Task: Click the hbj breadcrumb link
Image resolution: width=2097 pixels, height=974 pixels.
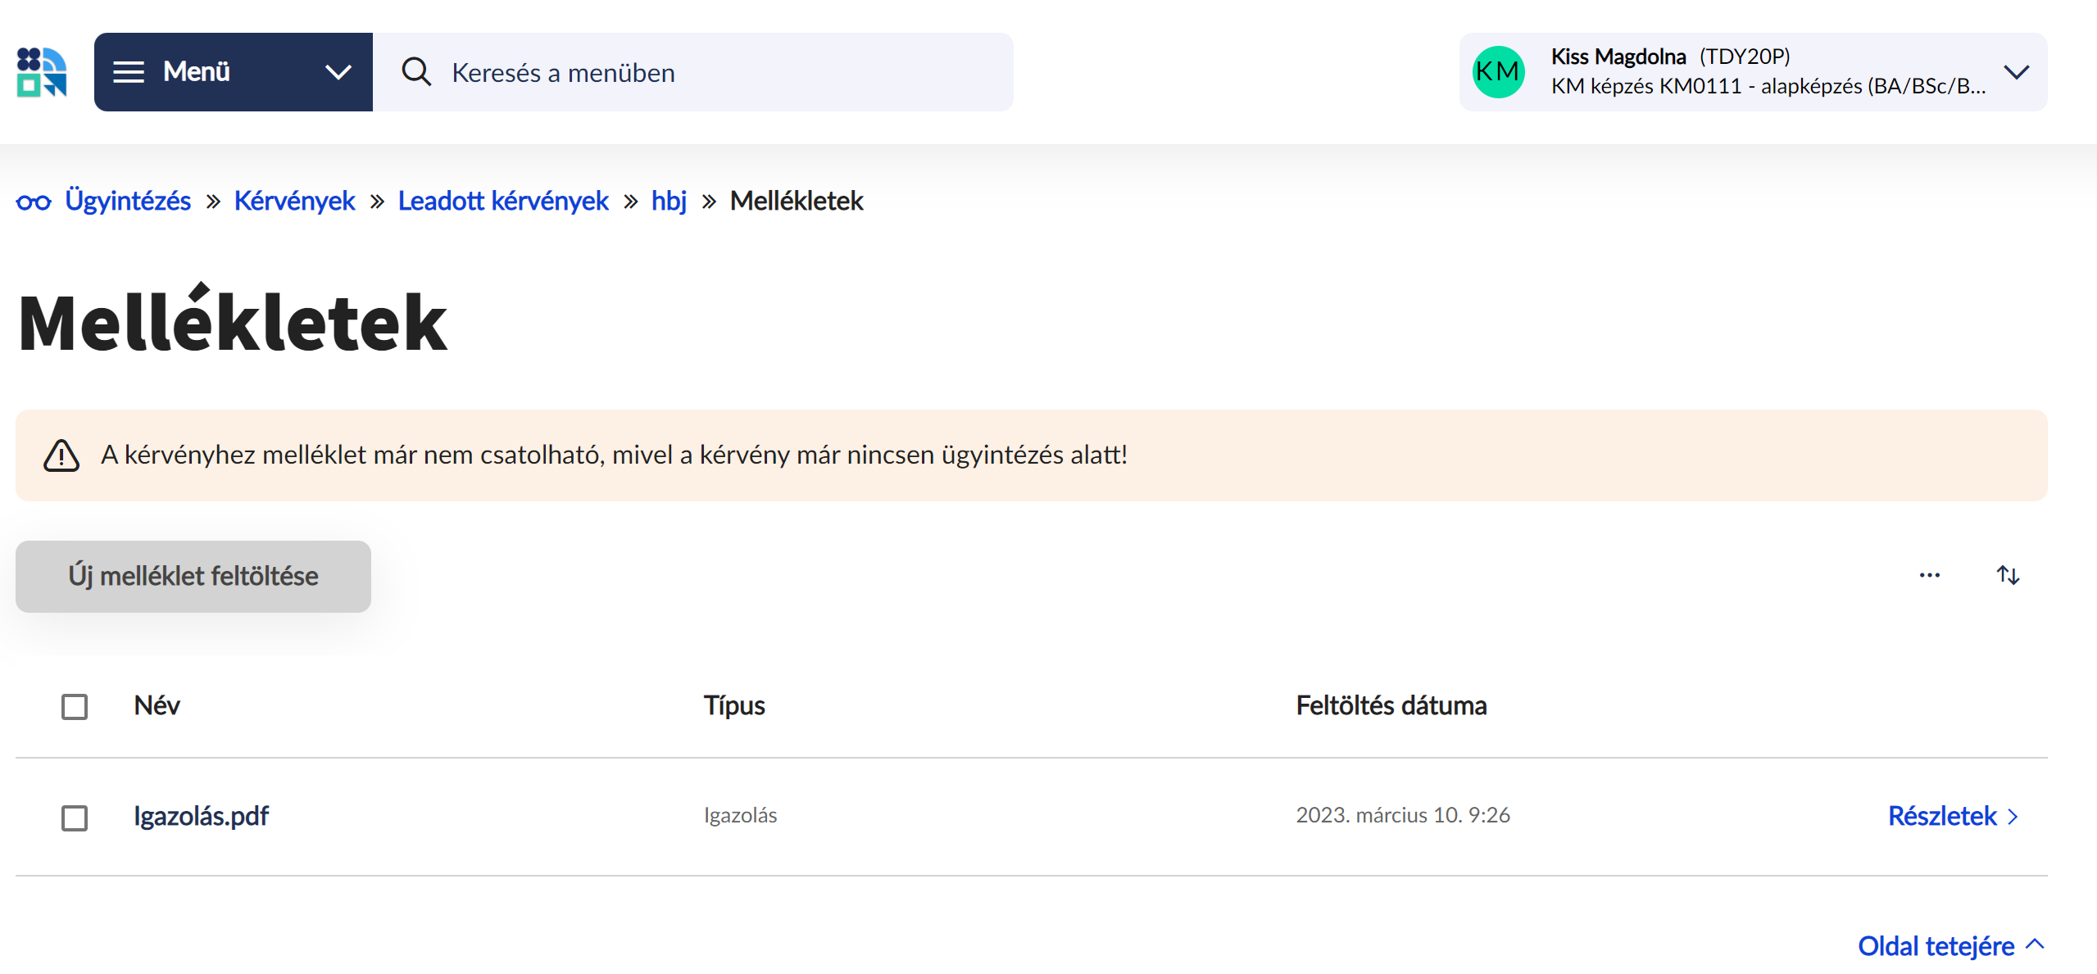Action: (669, 201)
